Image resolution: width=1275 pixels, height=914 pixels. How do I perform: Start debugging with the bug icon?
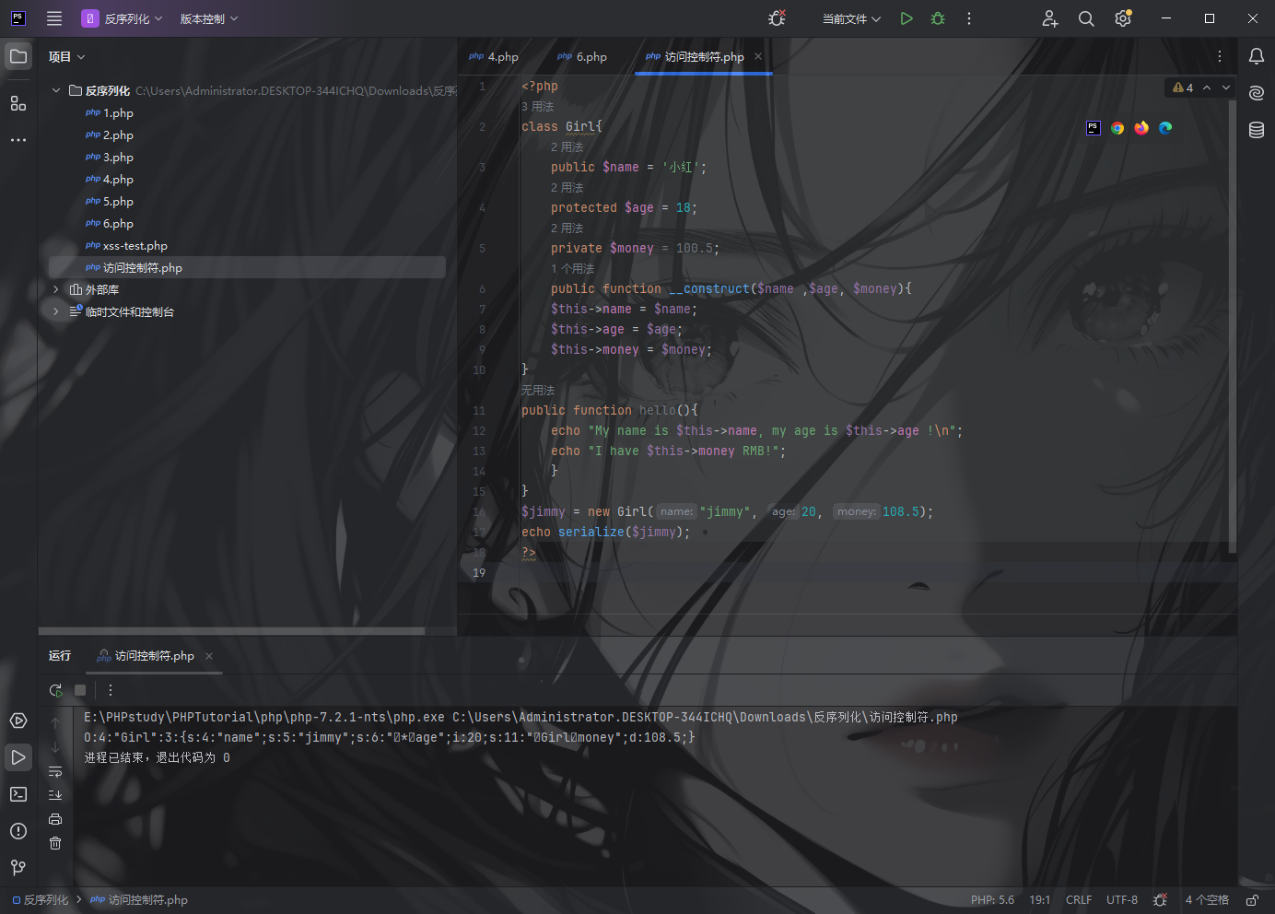click(x=938, y=18)
